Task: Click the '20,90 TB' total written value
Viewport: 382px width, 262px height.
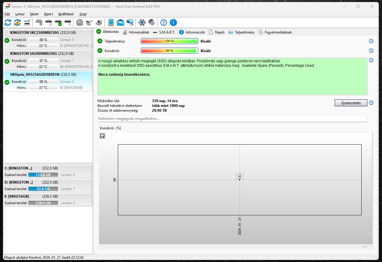Action: tap(159, 110)
